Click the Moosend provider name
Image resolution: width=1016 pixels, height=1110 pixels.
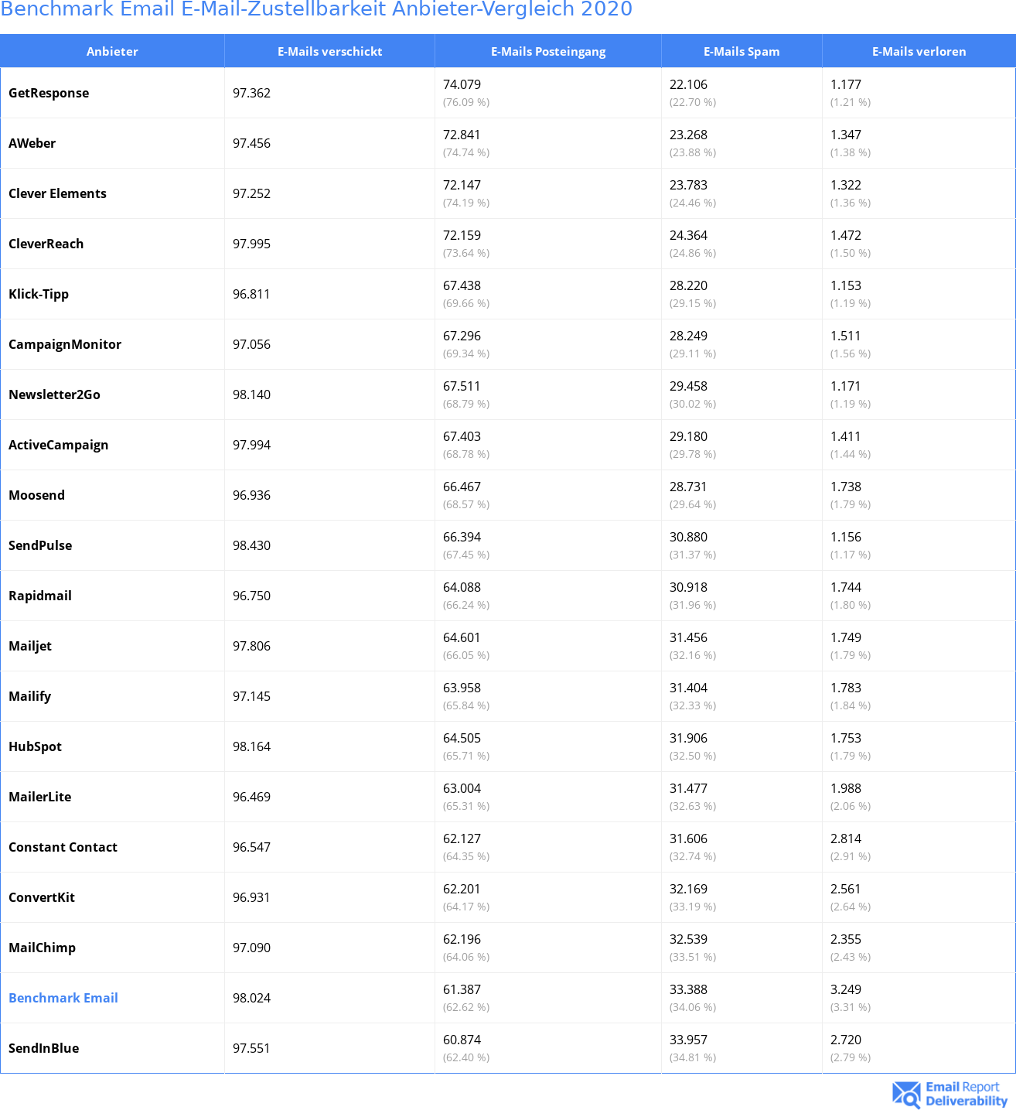[x=36, y=495]
